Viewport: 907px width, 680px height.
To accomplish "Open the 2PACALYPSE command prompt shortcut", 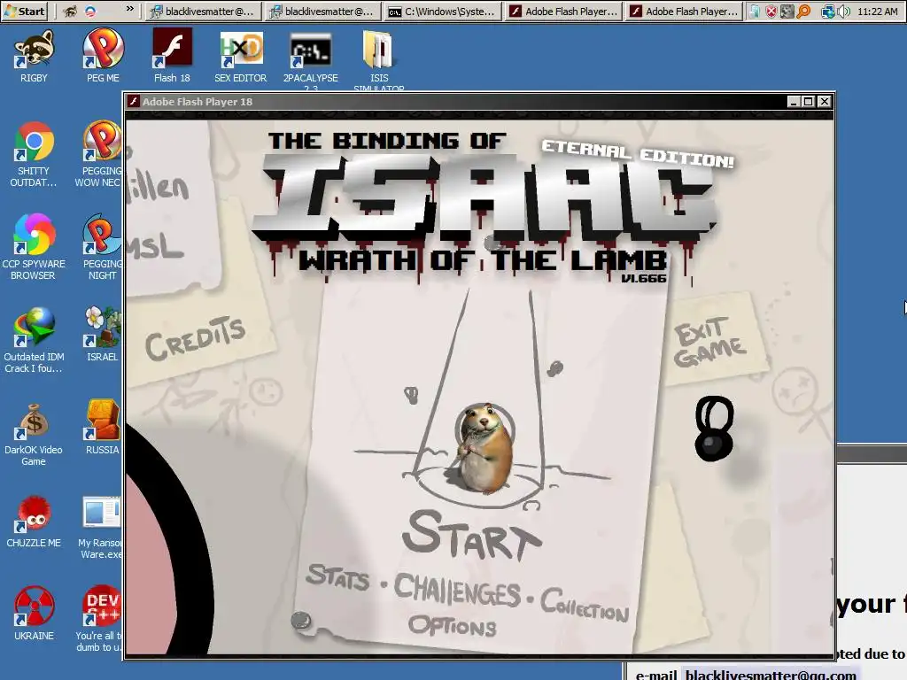I will [x=311, y=60].
